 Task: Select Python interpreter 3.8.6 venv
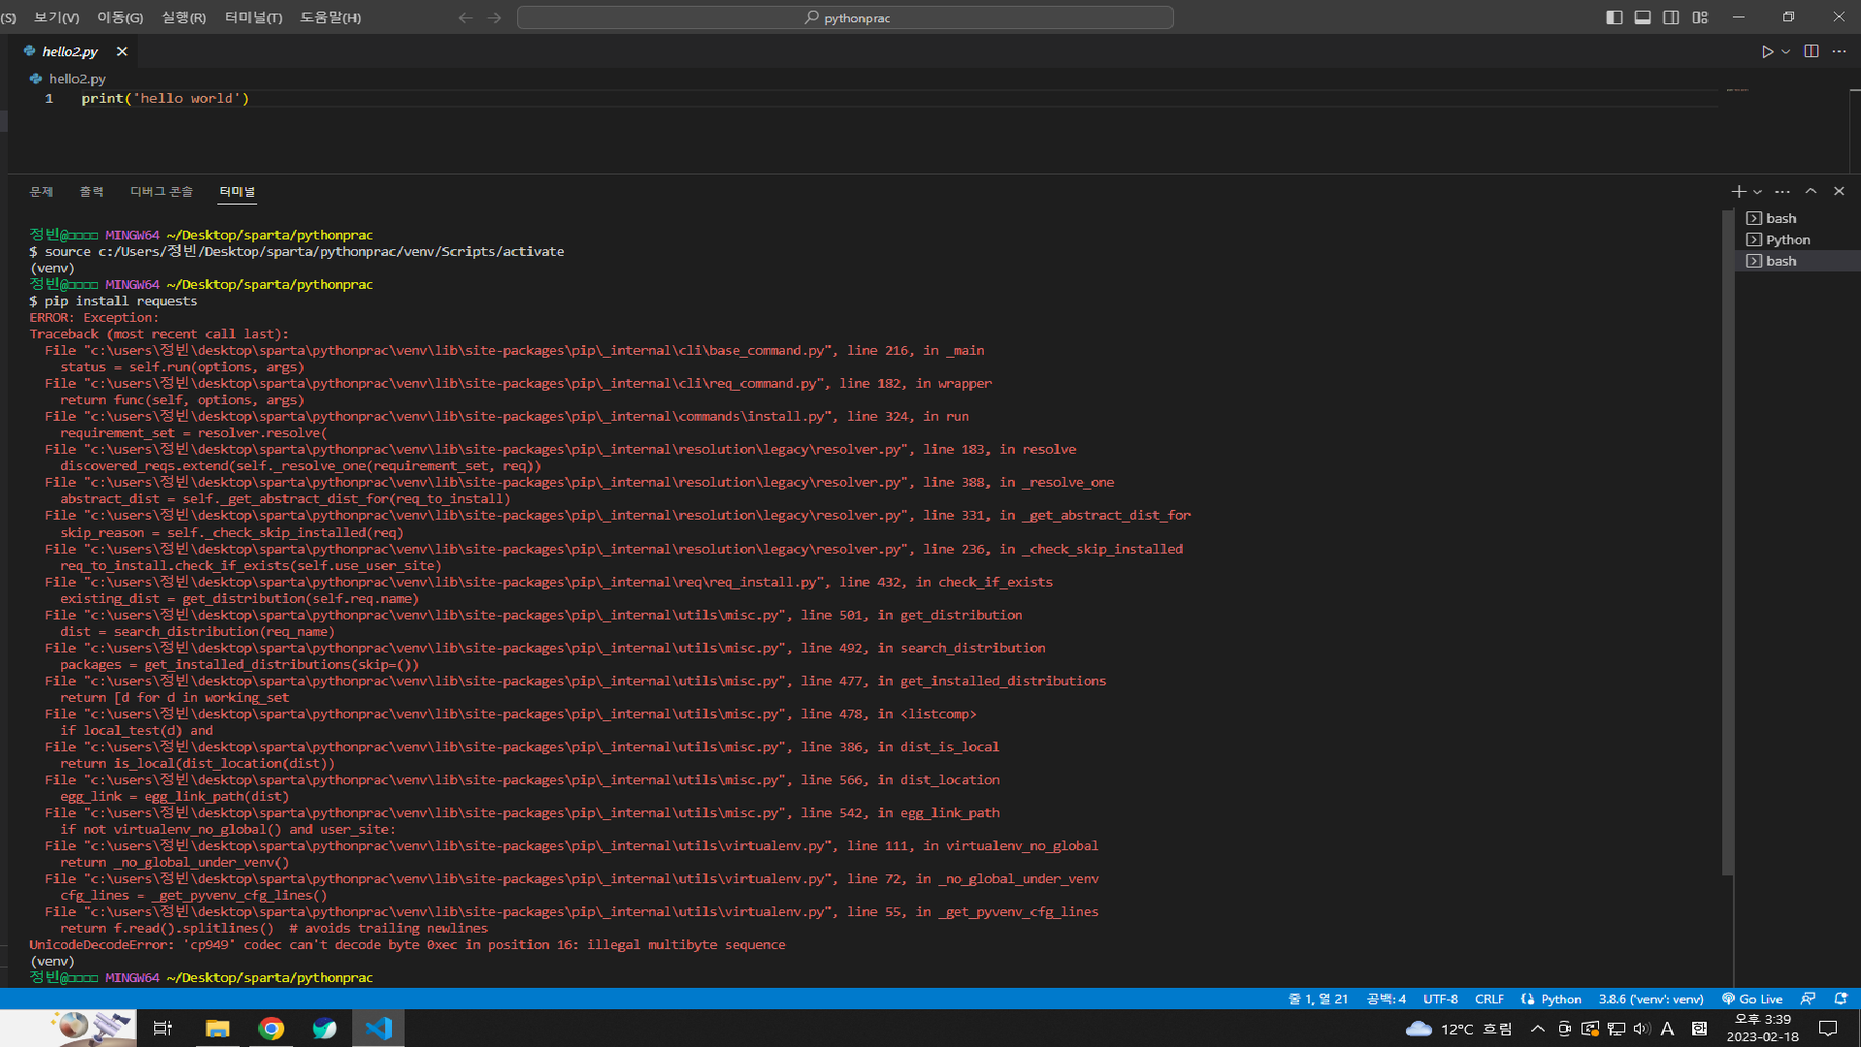pyautogui.click(x=1650, y=999)
